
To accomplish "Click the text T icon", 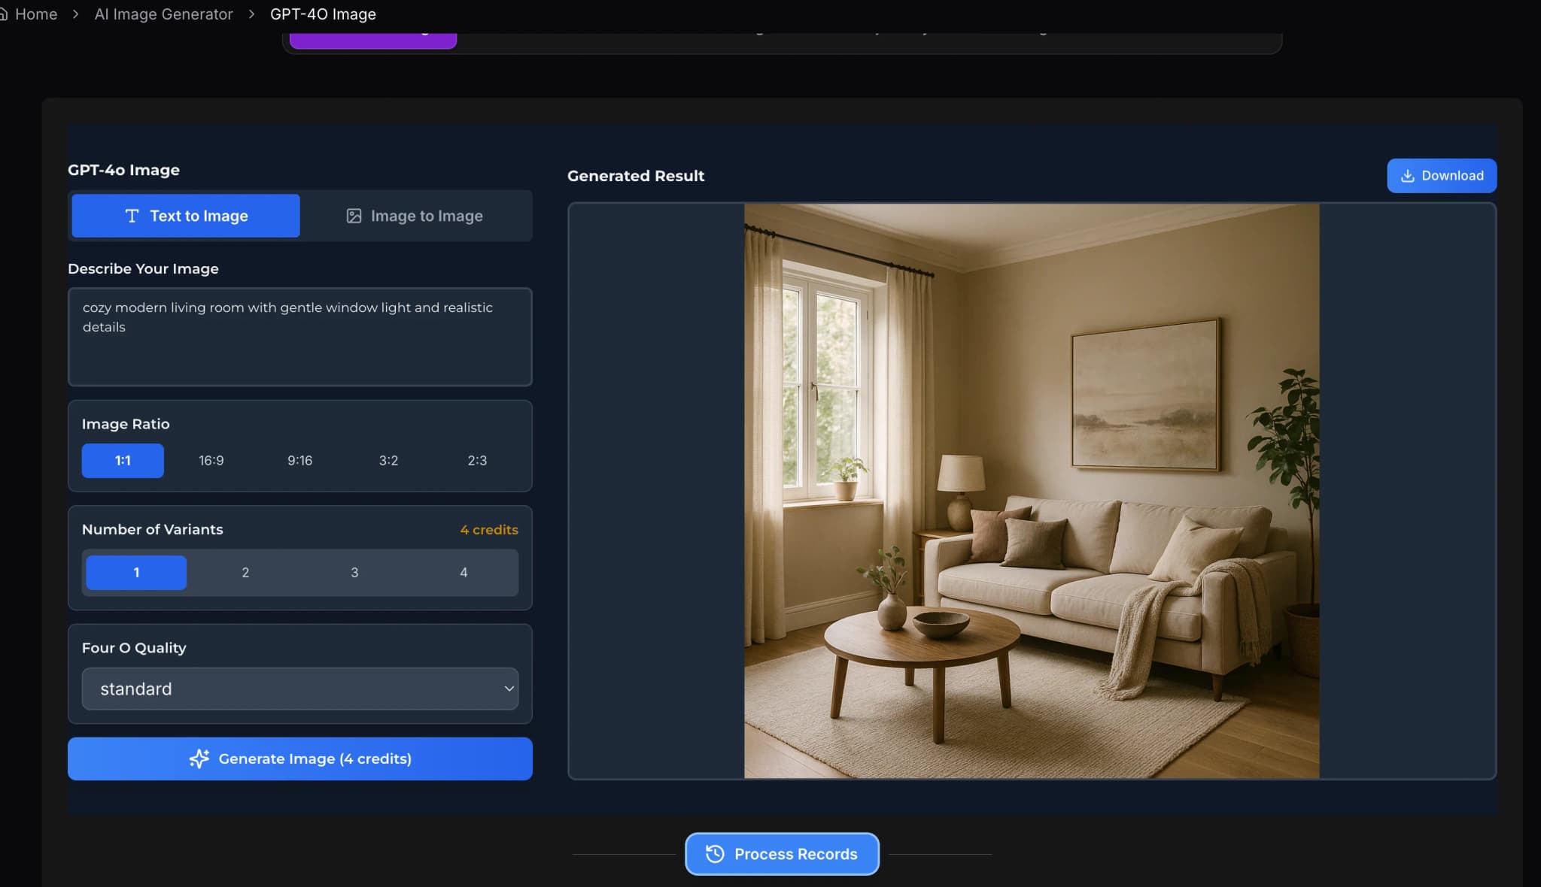I will 132,216.
